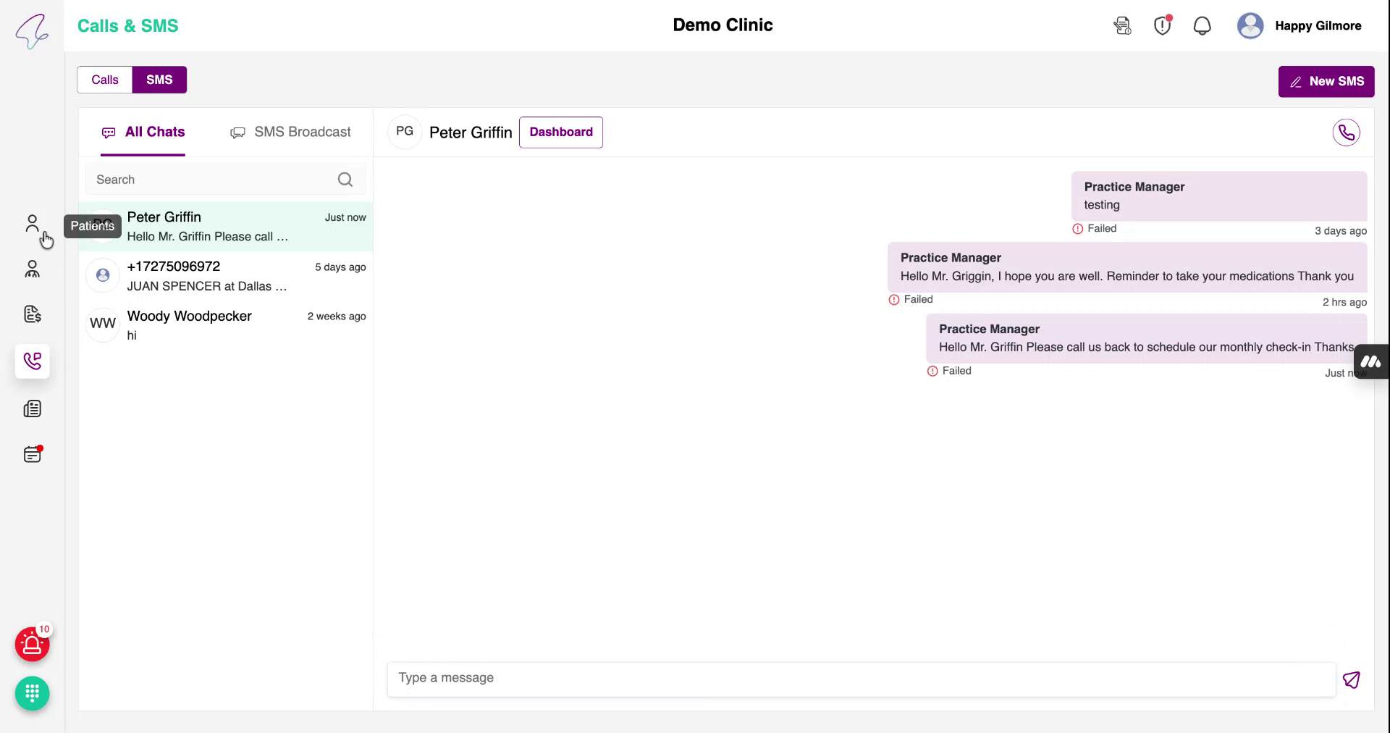
Task: Select the Calls & SMS sidebar icon
Action: (x=32, y=361)
